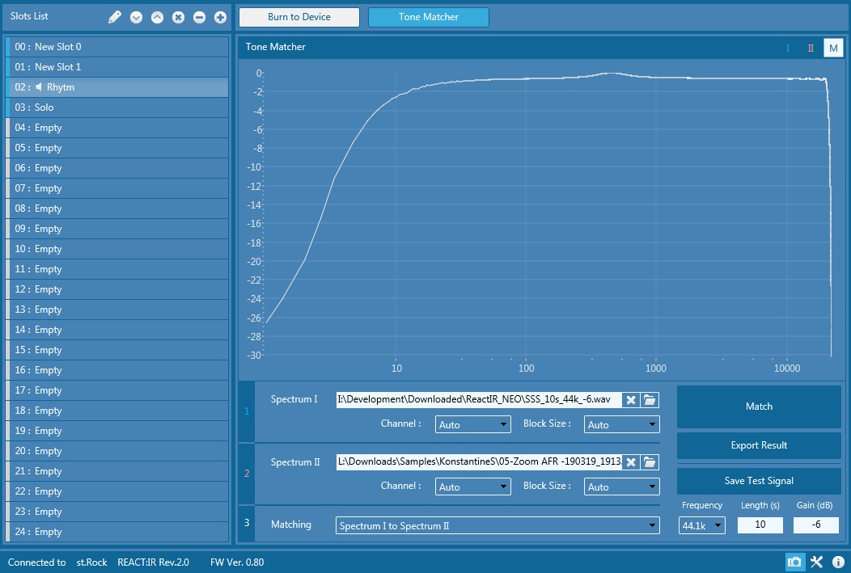851x573 pixels.
Task: Select slot 21 : Empty
Action: (116, 471)
